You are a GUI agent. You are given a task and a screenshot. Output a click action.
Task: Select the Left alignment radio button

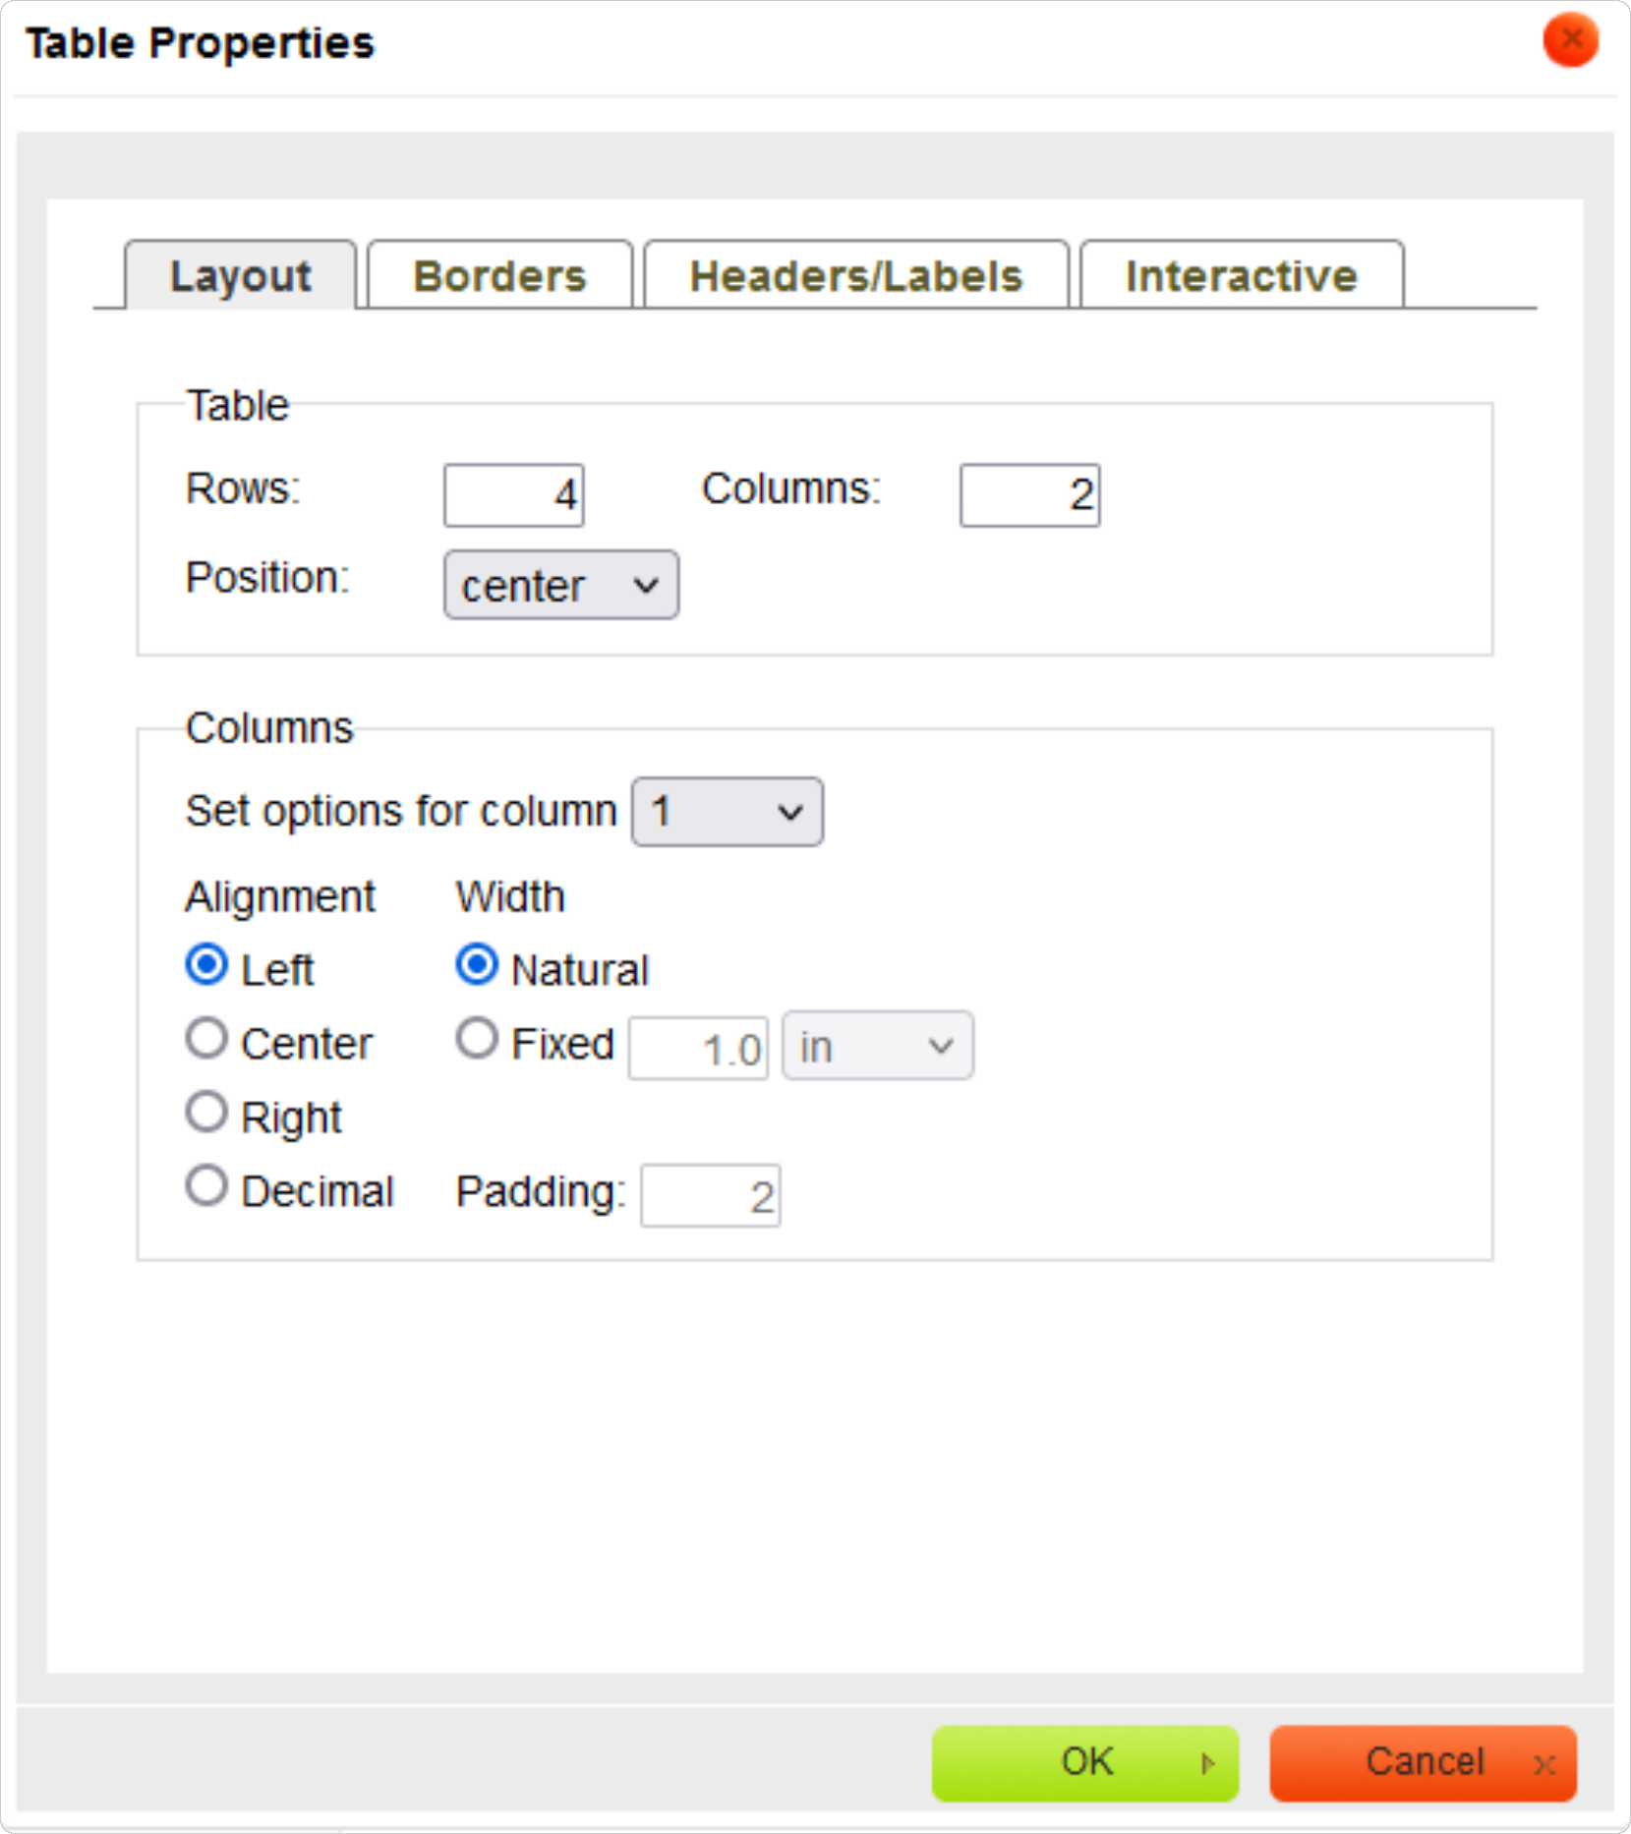tap(206, 964)
